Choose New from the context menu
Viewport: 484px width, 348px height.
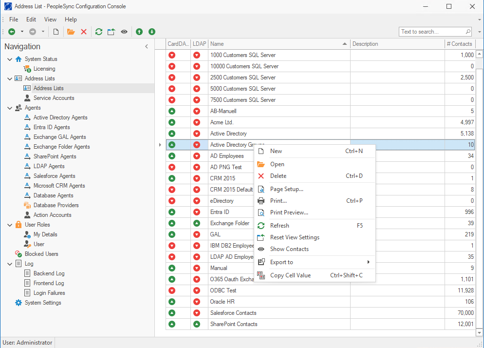pos(315,151)
